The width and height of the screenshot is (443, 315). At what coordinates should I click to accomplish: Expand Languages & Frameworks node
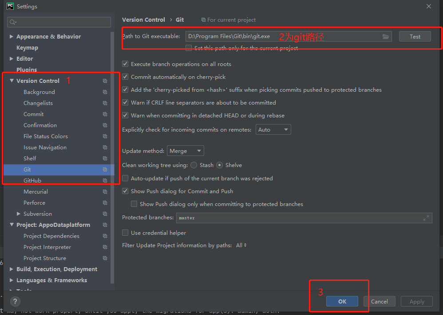pos(11,280)
